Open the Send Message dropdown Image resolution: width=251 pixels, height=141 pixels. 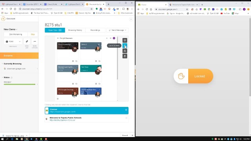tap(117, 30)
